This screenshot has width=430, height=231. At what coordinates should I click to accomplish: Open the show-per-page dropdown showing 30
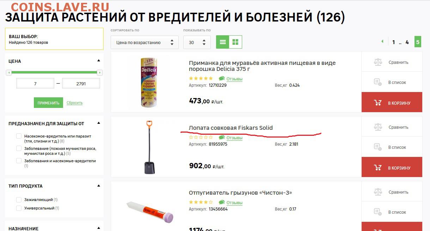[x=197, y=42]
